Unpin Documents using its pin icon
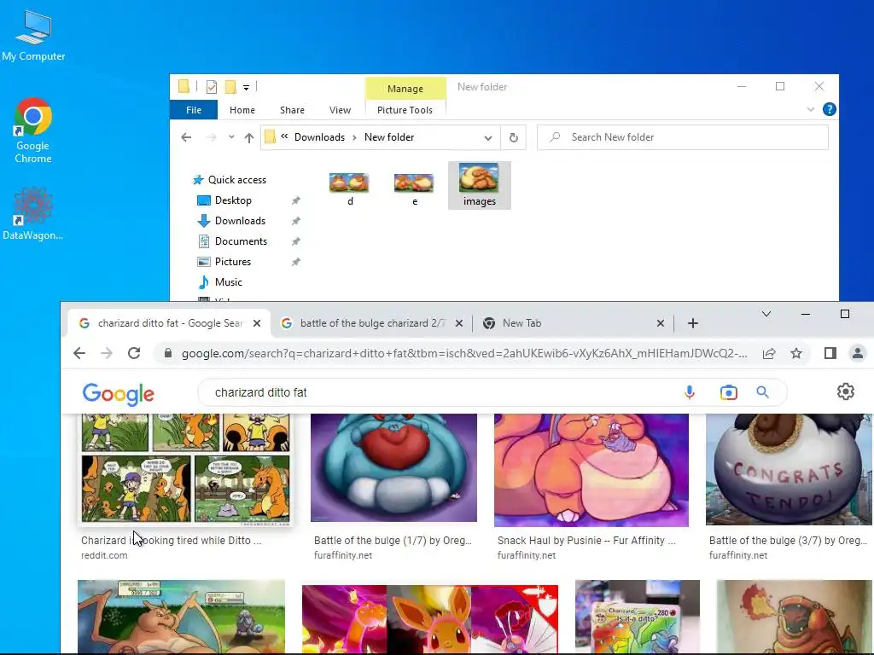Viewport: 874px width, 655px height. tap(296, 241)
